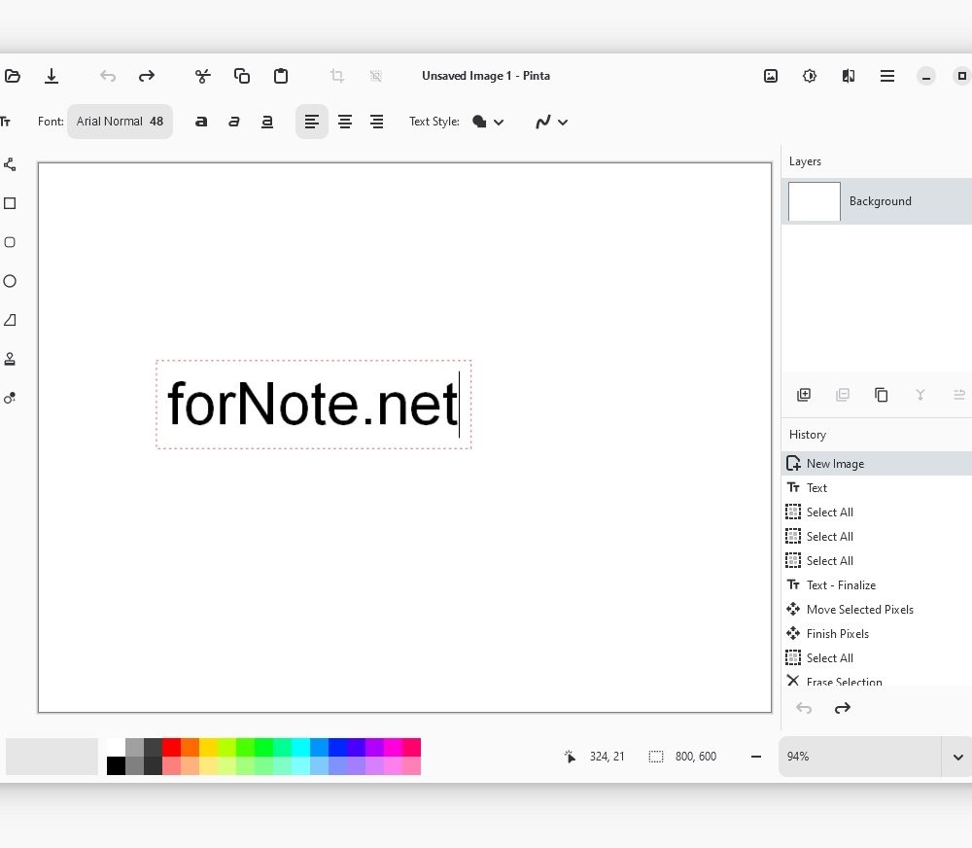Deselect all using the crossed selection icon
972x848 pixels.
375,76
